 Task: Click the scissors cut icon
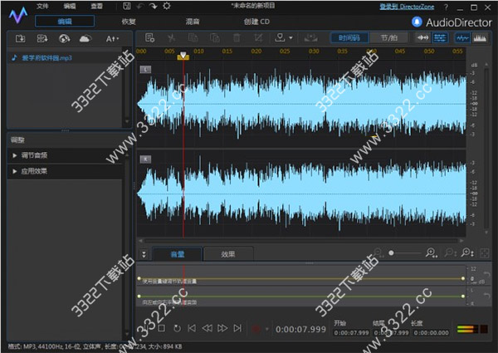171,38
